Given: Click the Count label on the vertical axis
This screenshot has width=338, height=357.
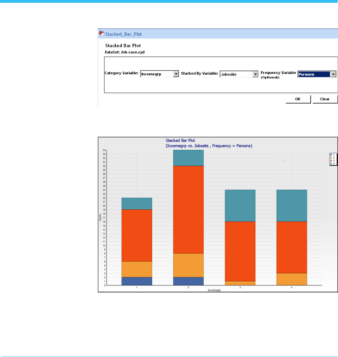Looking at the screenshot, I should coord(100,217).
